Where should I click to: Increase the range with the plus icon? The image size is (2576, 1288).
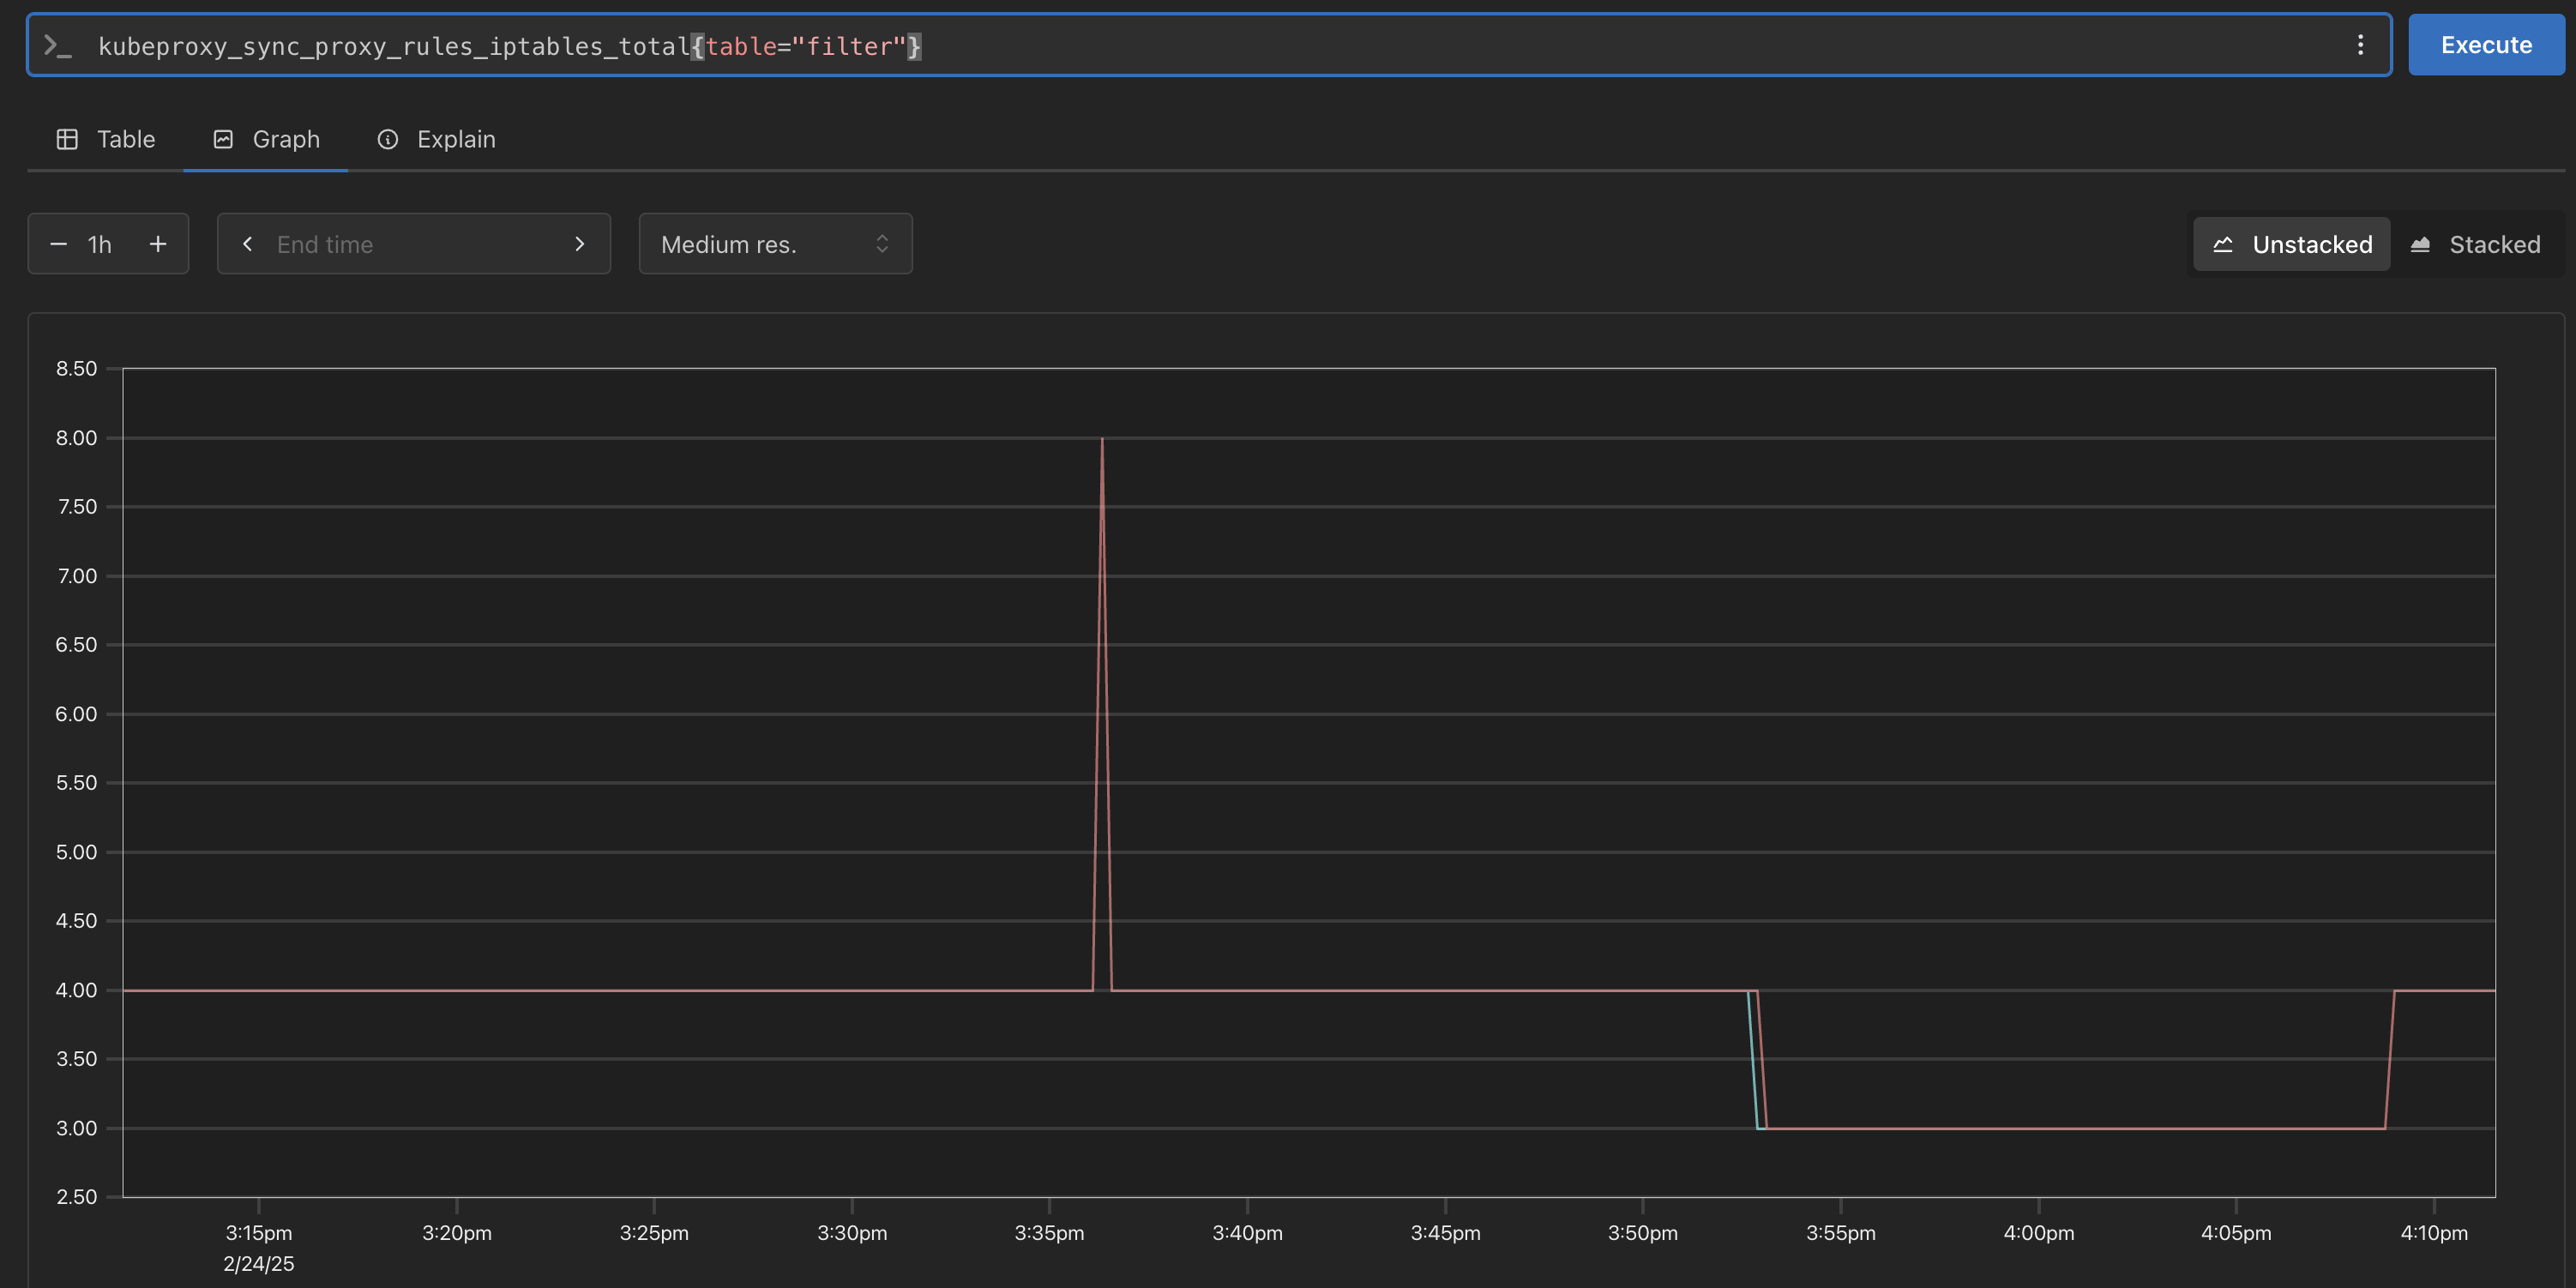[x=158, y=244]
